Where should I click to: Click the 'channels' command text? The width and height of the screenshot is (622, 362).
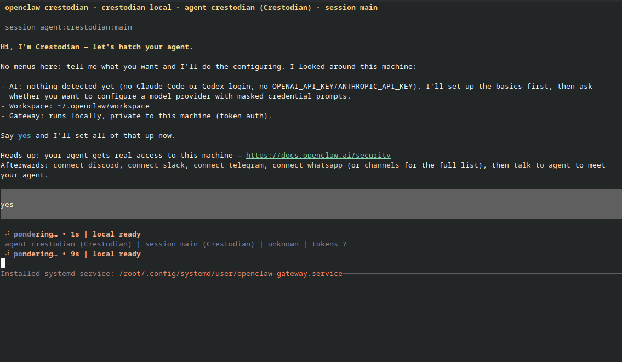(x=382, y=165)
